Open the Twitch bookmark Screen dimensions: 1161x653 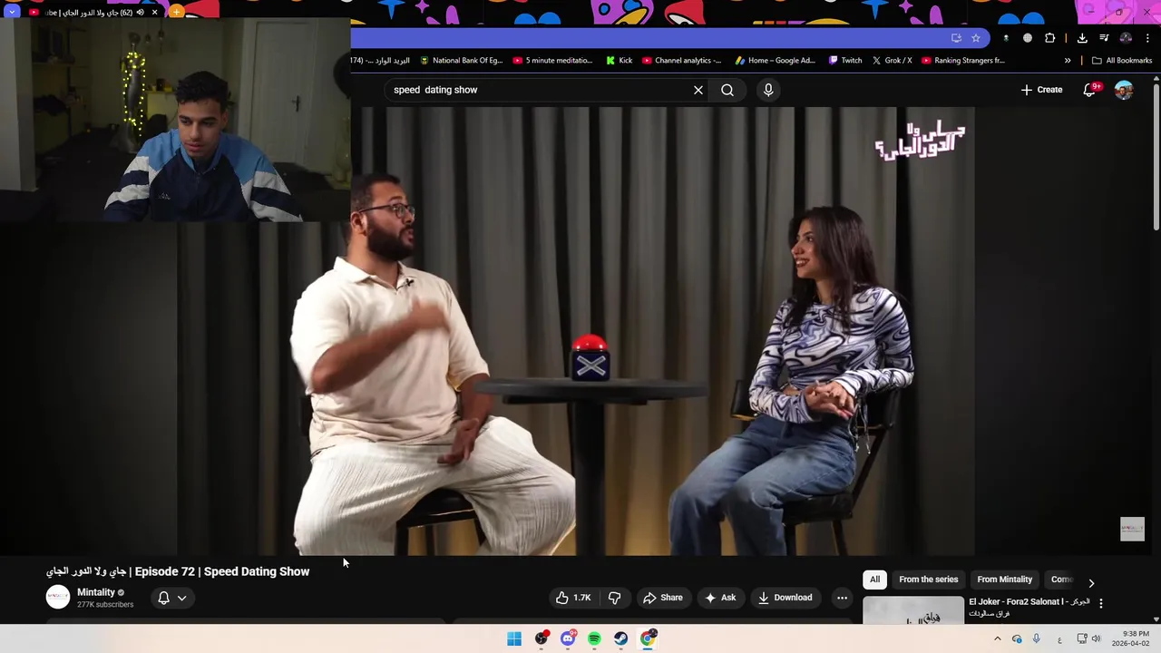pyautogui.click(x=845, y=61)
